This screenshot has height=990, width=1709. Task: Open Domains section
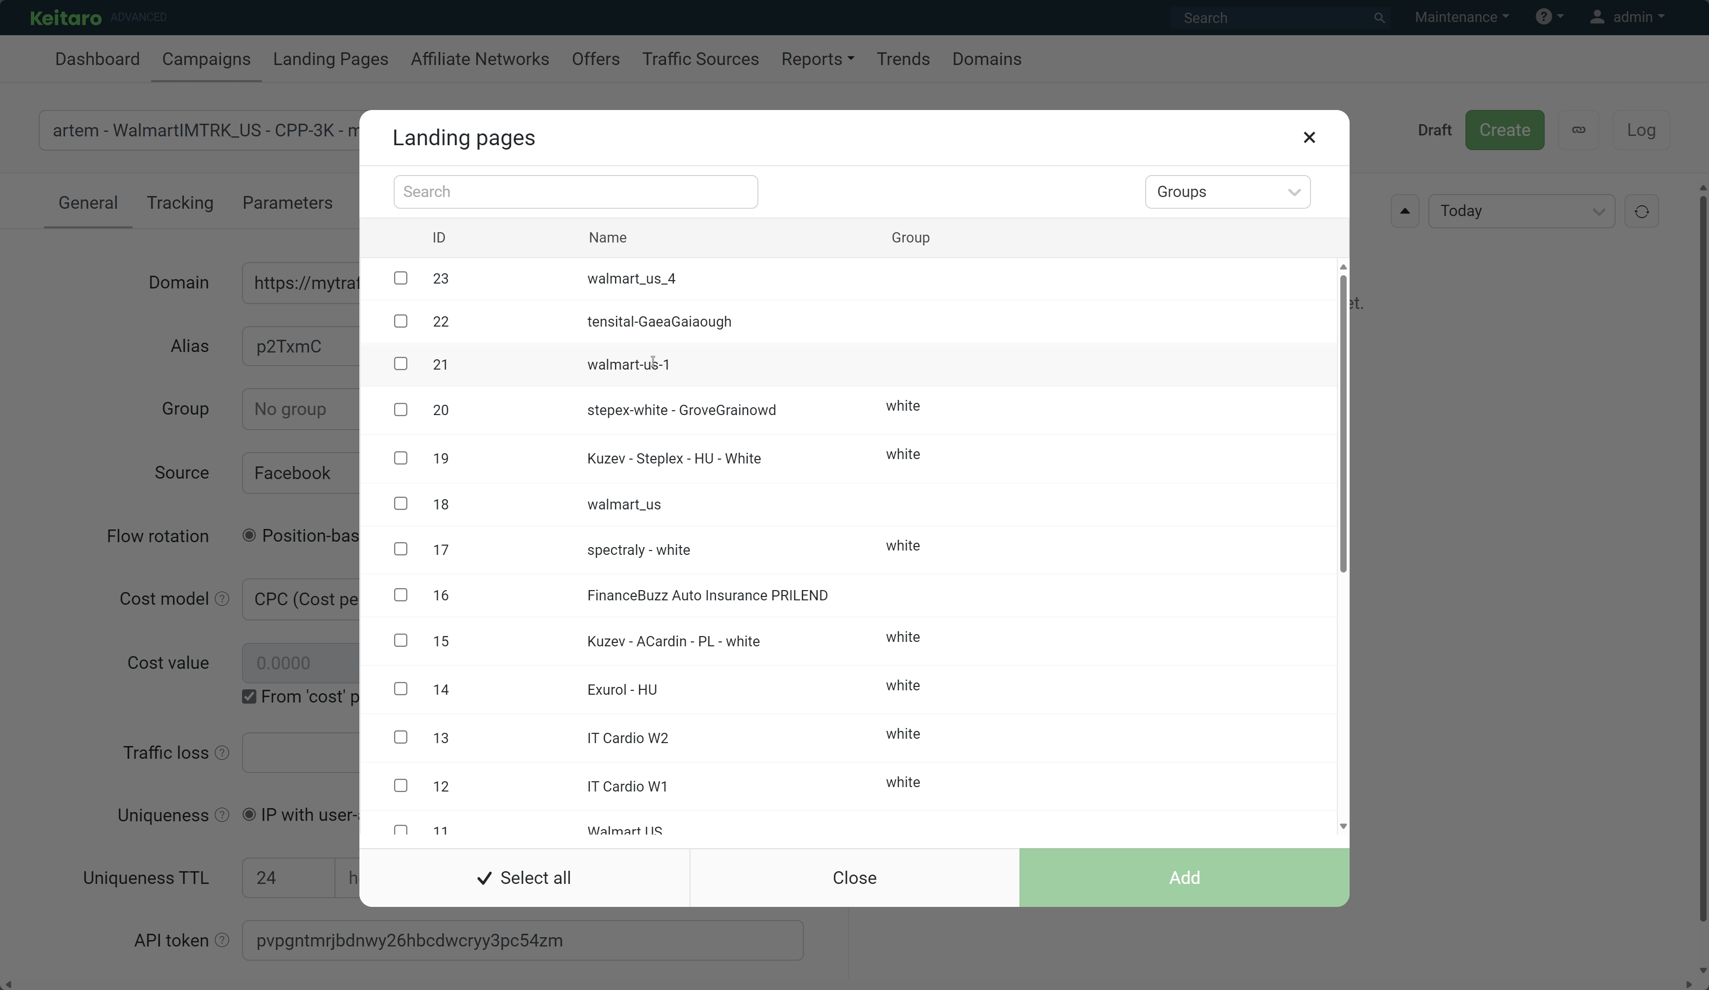pos(987,59)
